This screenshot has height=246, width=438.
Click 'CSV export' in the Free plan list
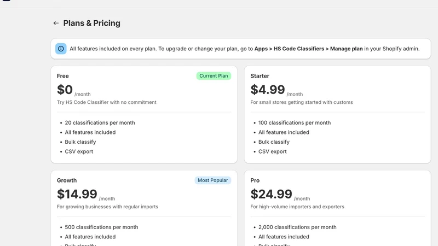pos(79,151)
